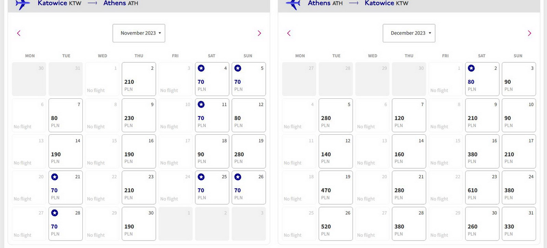This screenshot has height=248, width=547.
Task: Choose December 7 flight at 120 PLN
Action: pos(409,115)
